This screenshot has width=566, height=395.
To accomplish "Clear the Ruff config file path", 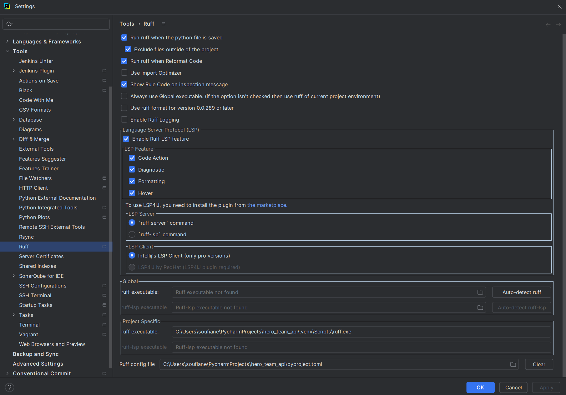I will point(539,364).
